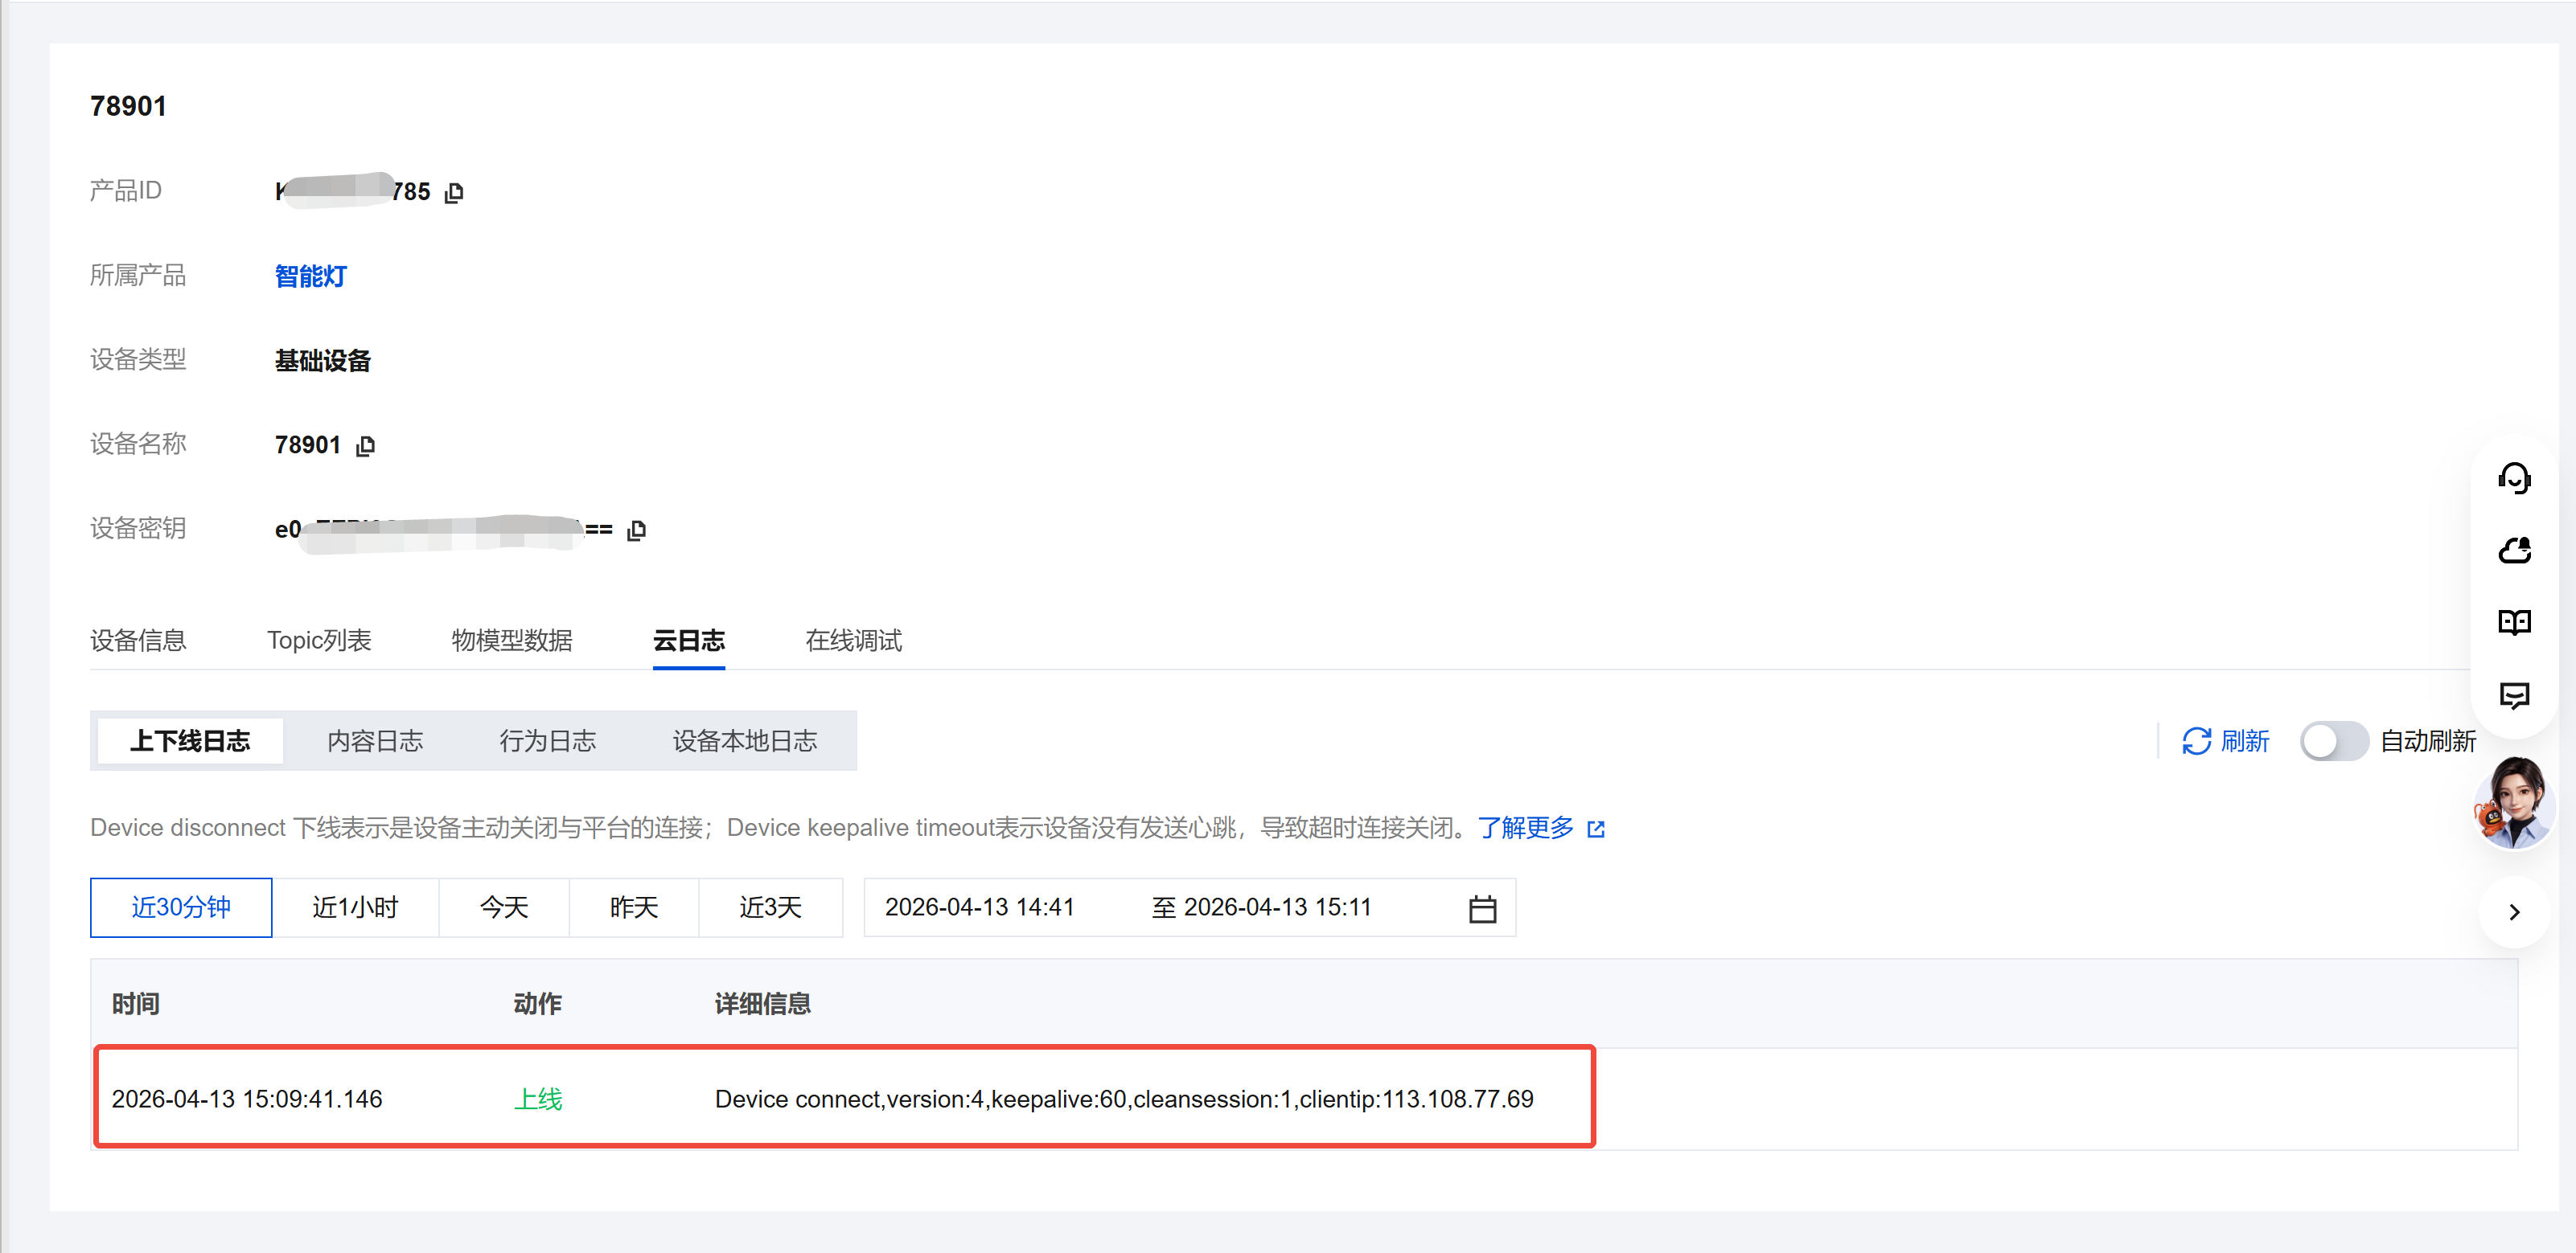
Task: Open the end date-time 15:11 picker
Action: click(x=1276, y=907)
